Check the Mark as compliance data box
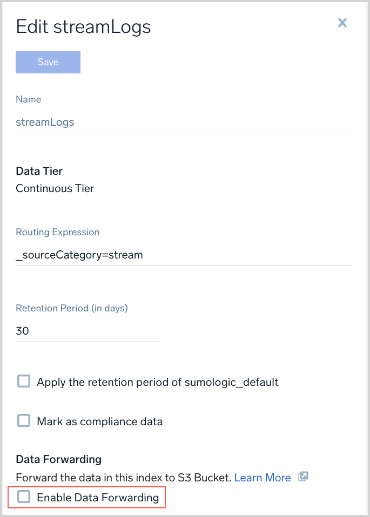Viewport: 370px width, 517px height. pyautogui.click(x=24, y=420)
